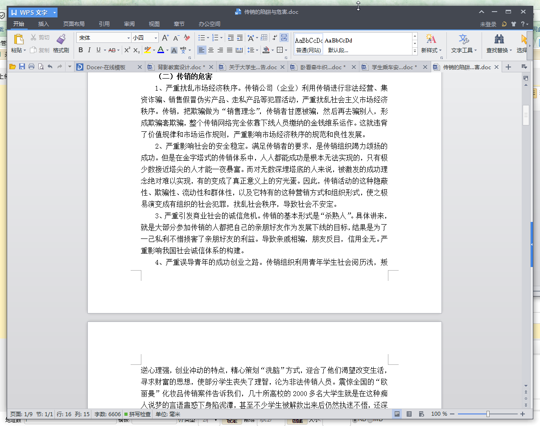The width and height of the screenshot is (540, 426).
Task: Toggle left alignment button
Action: point(202,50)
